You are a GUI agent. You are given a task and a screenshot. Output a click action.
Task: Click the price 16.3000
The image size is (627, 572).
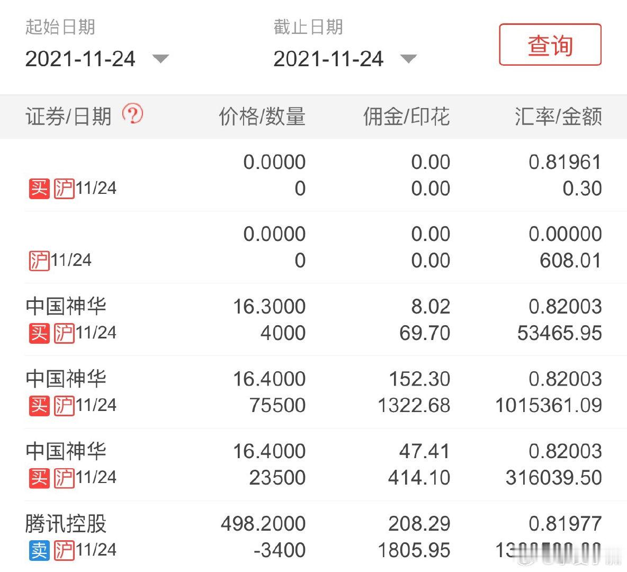(x=270, y=307)
